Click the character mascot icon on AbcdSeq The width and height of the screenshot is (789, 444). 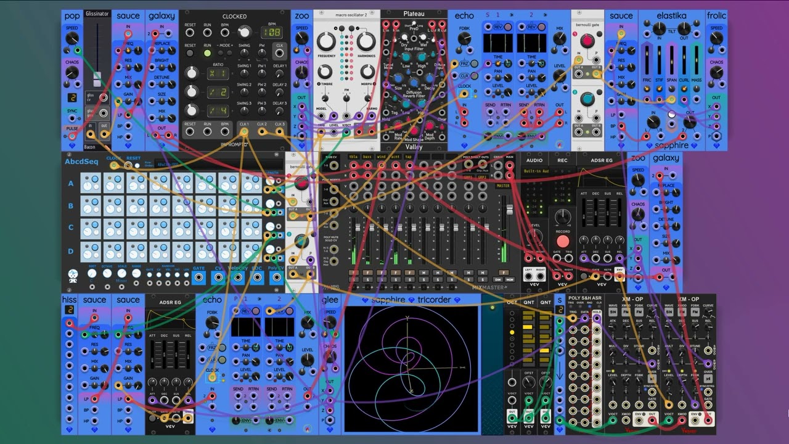click(73, 276)
